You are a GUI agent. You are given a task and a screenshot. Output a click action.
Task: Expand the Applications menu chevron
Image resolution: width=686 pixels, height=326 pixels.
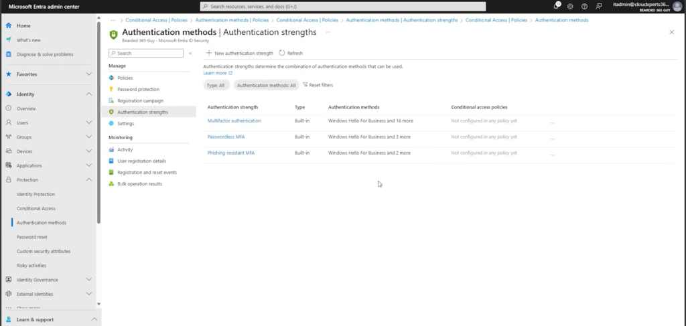coord(89,165)
